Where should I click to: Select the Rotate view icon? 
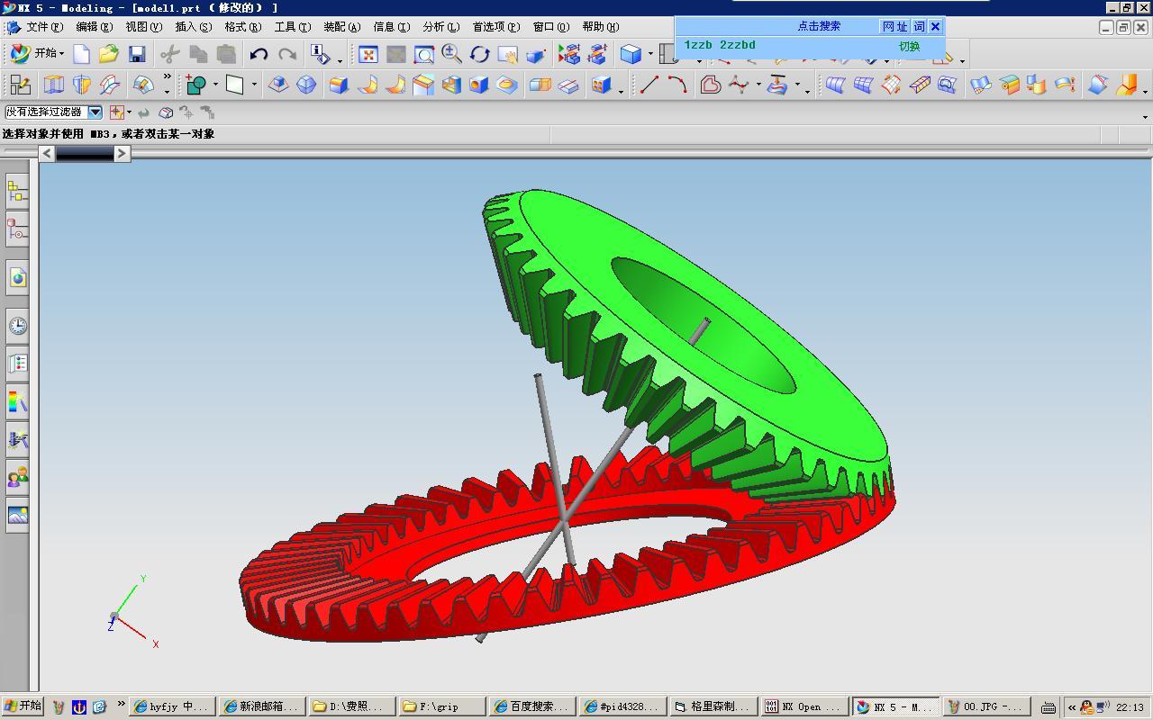480,55
